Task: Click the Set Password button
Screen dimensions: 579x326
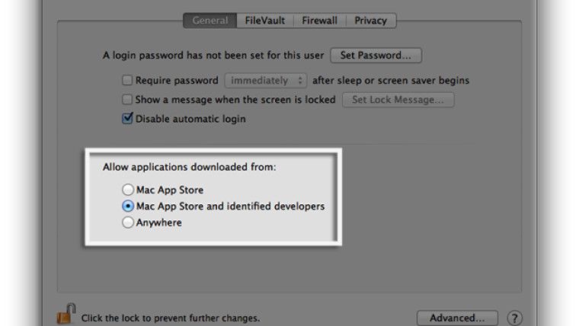Action: (x=376, y=56)
